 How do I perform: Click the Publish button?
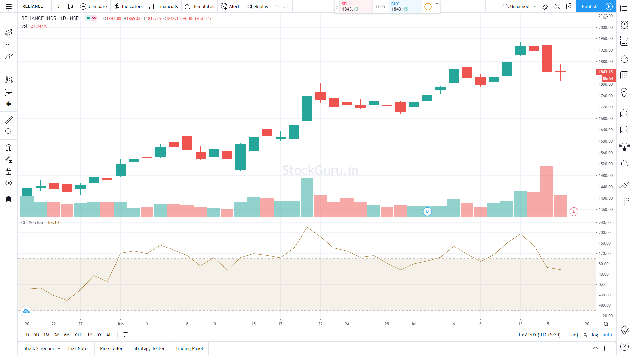(x=589, y=6)
